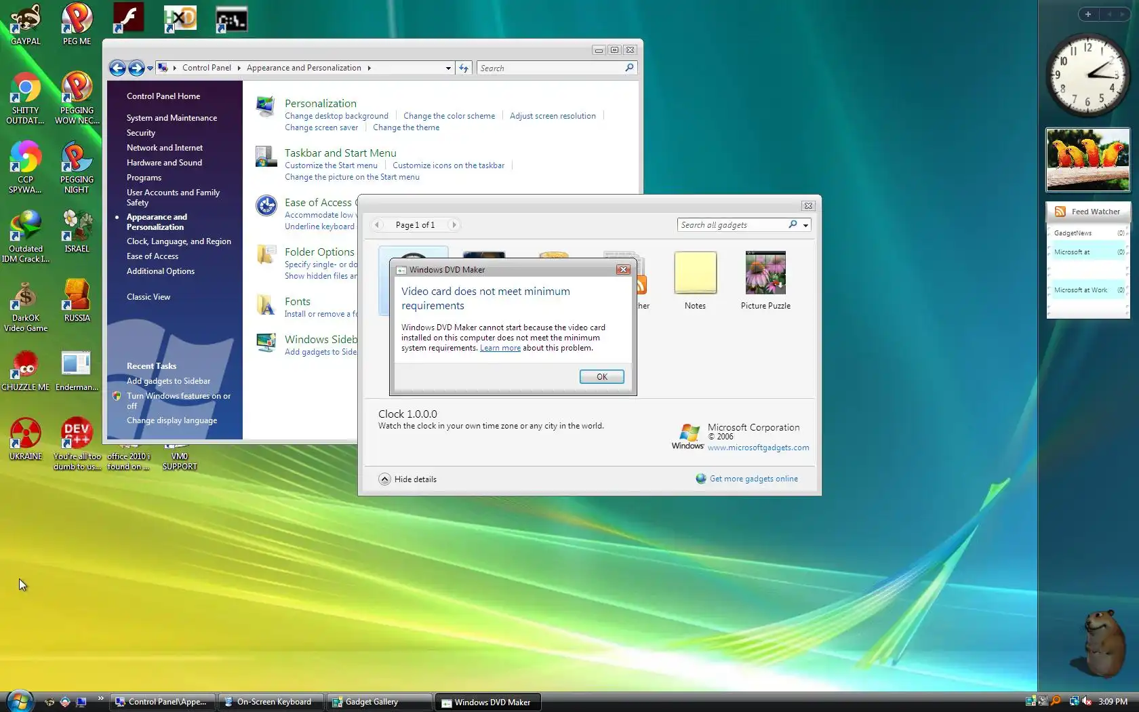Switch to On-Screen Keyboard taskbar button

pos(271,702)
